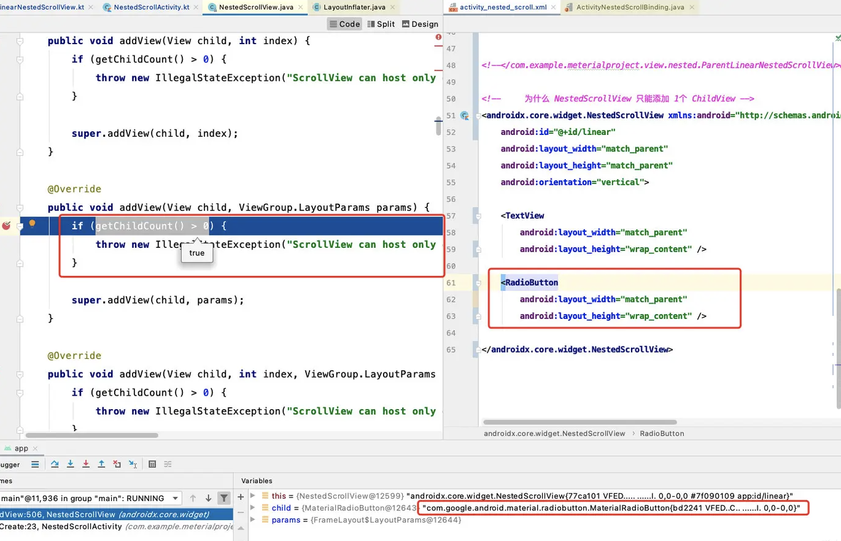Open the thread selector dropdown showing RUNNING
Viewport: 841px width, 541px height.
point(90,498)
